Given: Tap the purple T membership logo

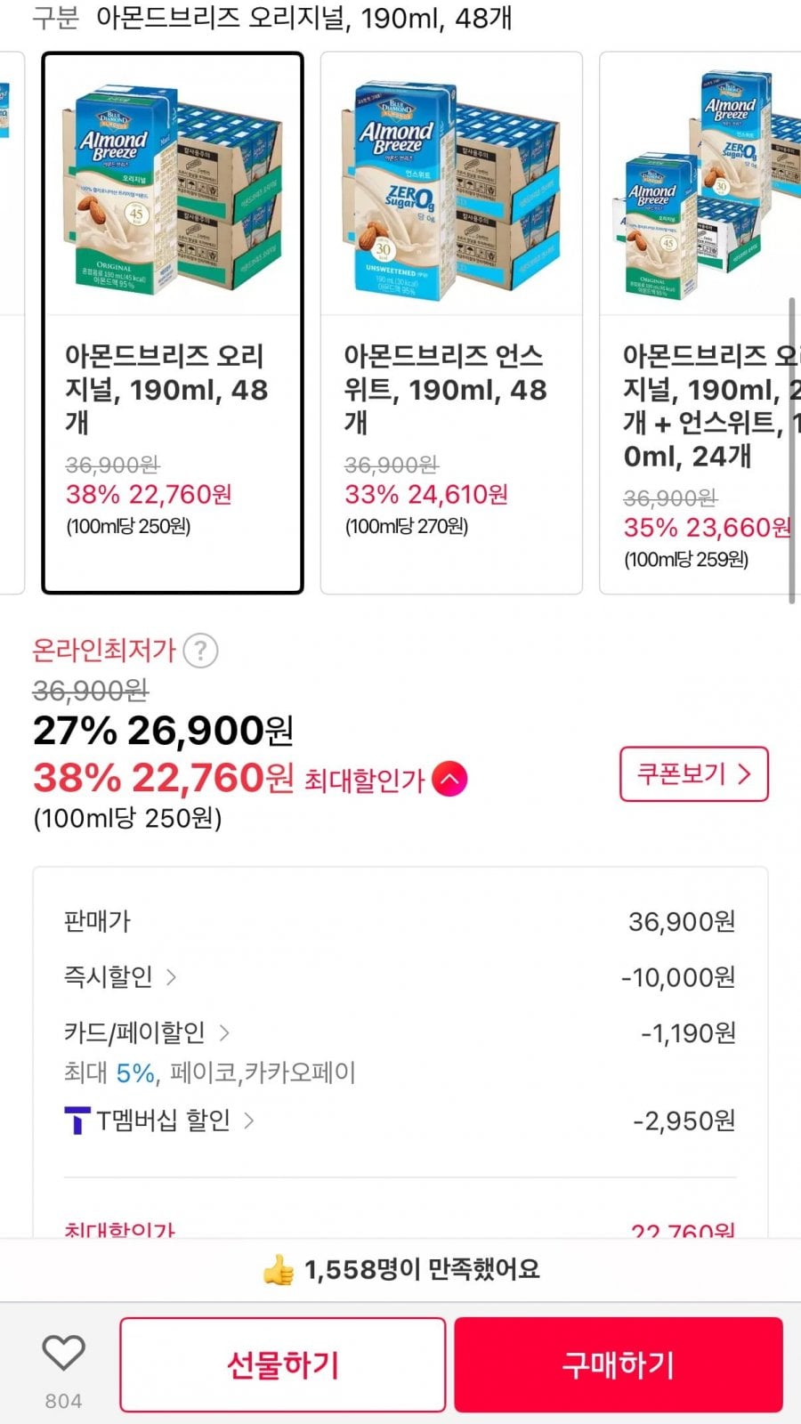Looking at the screenshot, I should (x=77, y=1121).
